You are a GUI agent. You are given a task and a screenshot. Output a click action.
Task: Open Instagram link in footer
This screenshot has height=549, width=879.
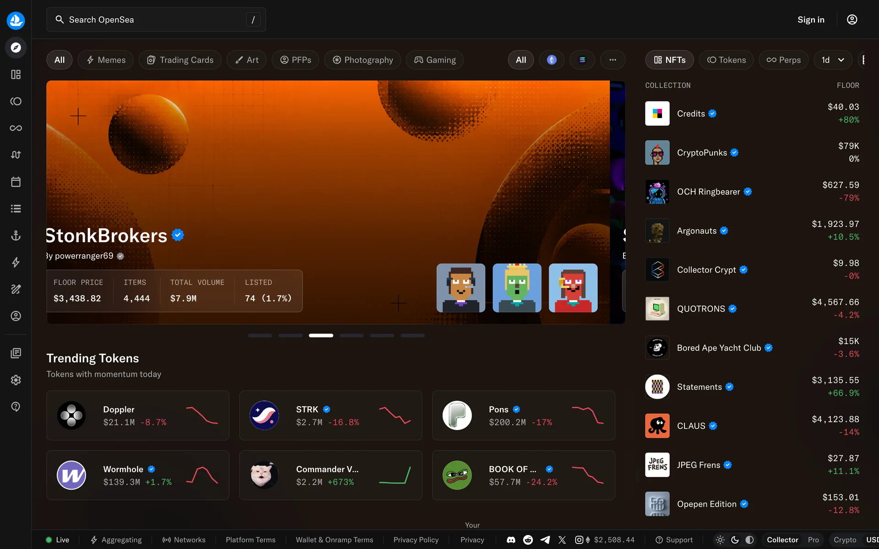(579, 540)
